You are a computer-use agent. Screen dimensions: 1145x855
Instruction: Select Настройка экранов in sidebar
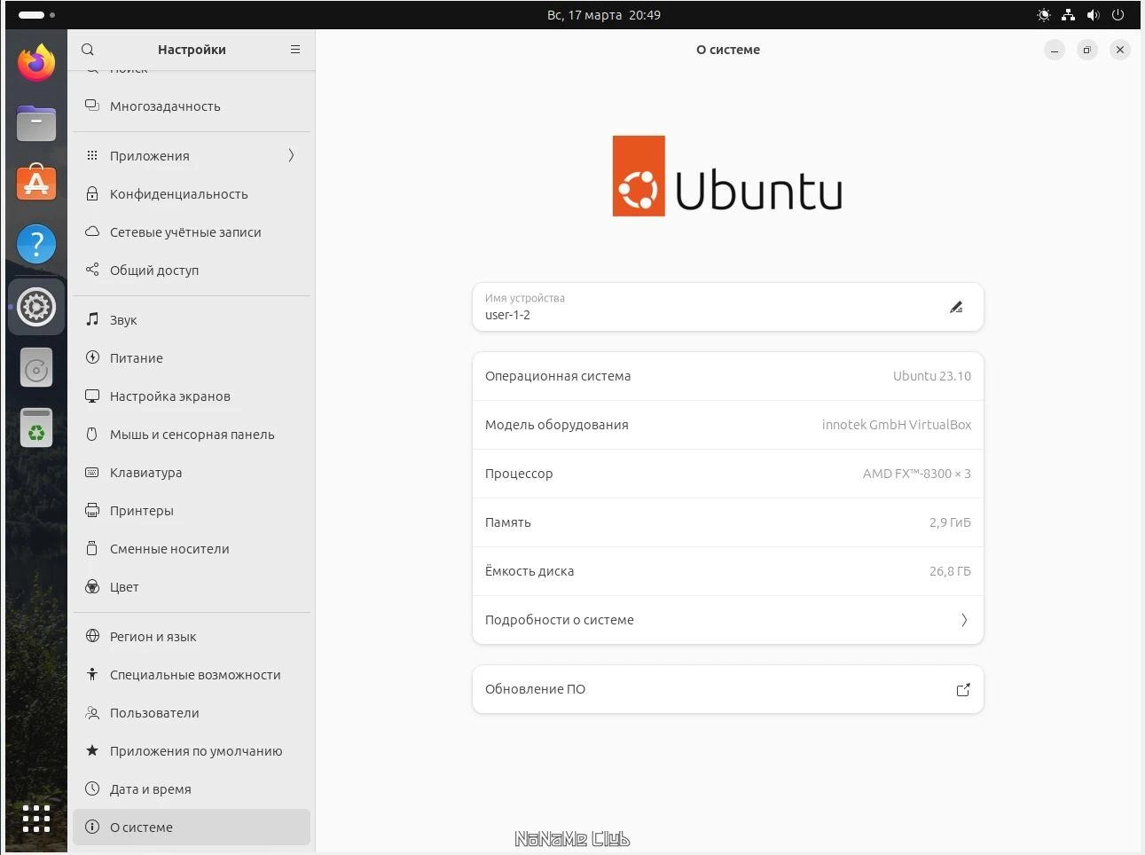click(x=192, y=396)
